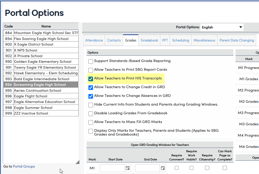Select X Eagle District School row
259x174 pixels.
click(x=41, y=45)
